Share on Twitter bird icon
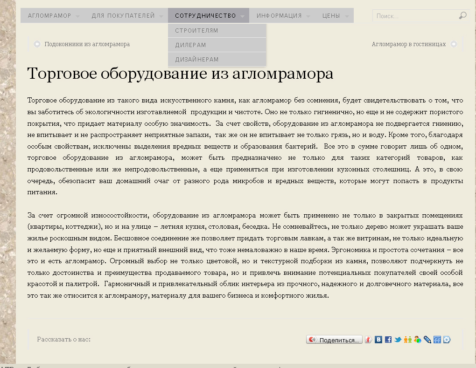This screenshot has height=368, width=476. (x=398, y=340)
